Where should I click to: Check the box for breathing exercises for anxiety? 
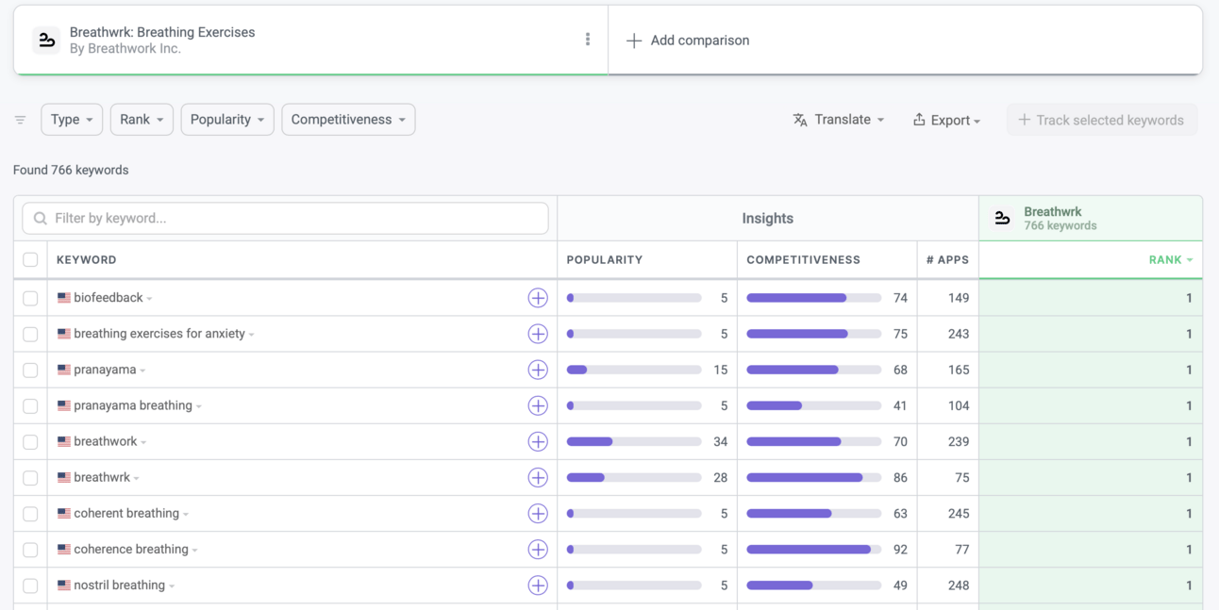pyautogui.click(x=30, y=334)
